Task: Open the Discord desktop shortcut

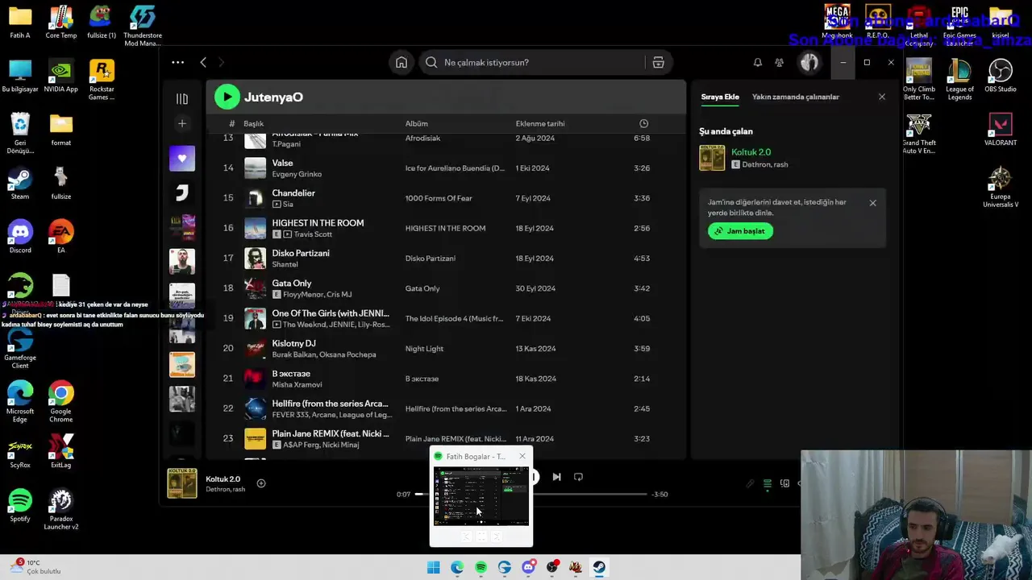Action: coord(20,237)
